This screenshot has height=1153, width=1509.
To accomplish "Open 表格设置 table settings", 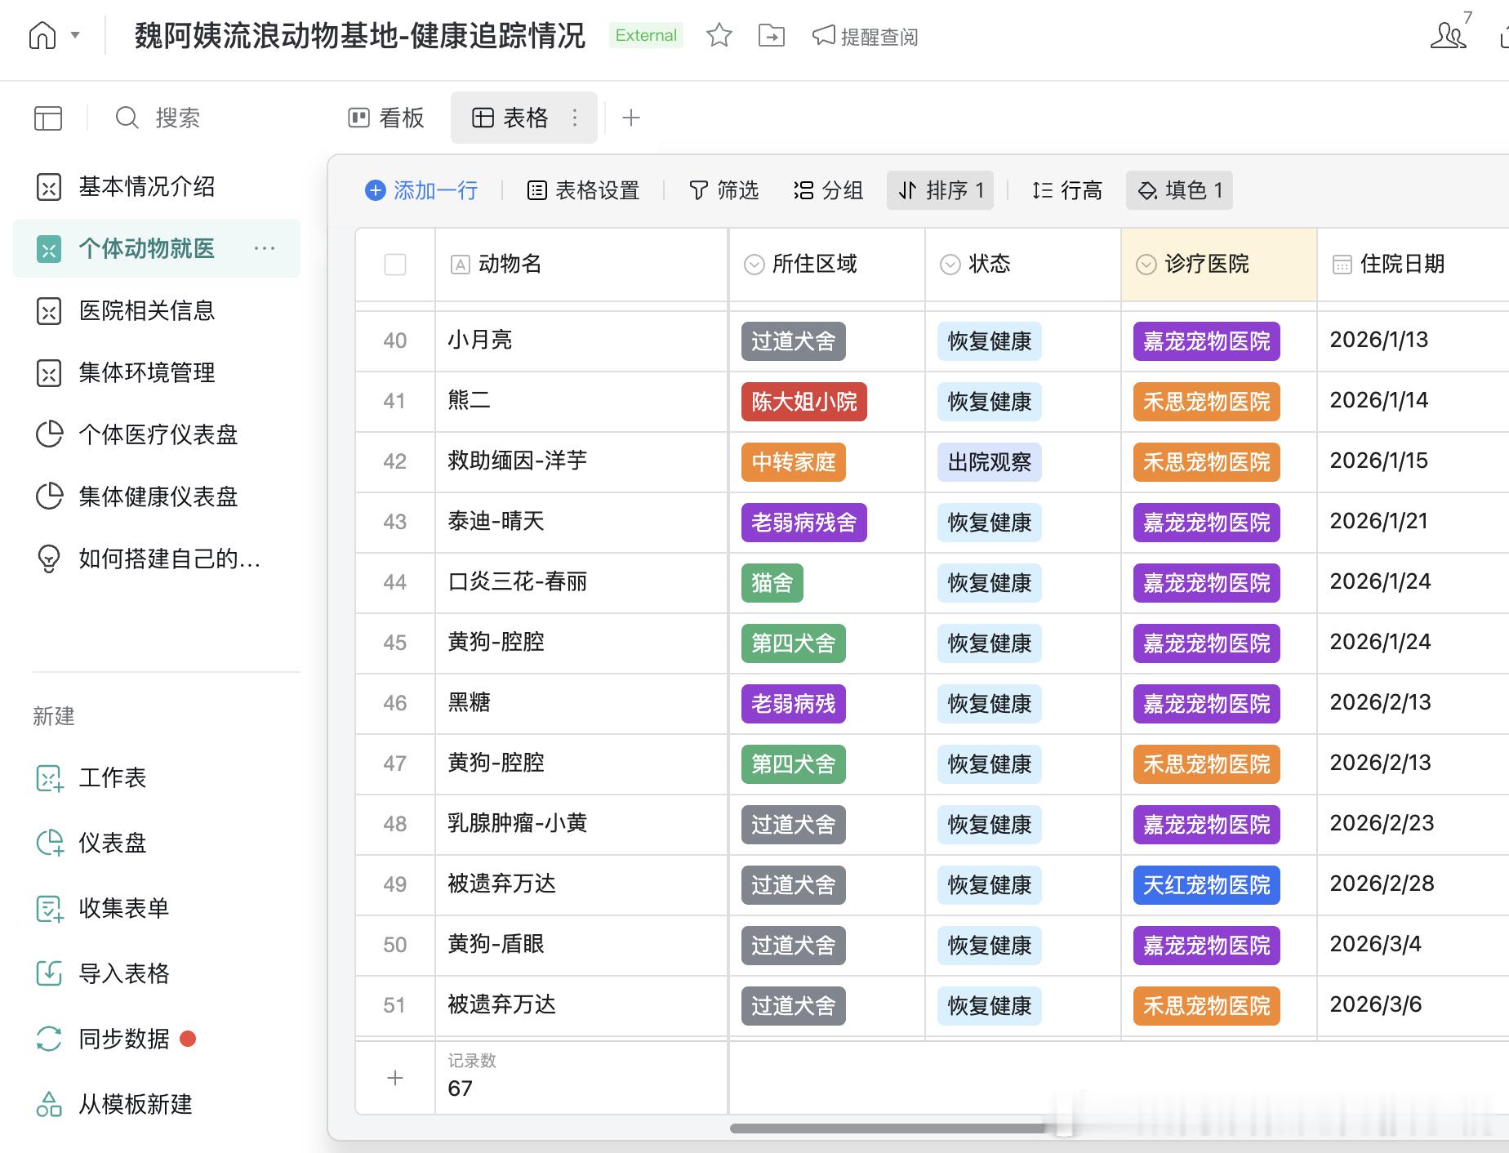I will tap(583, 190).
